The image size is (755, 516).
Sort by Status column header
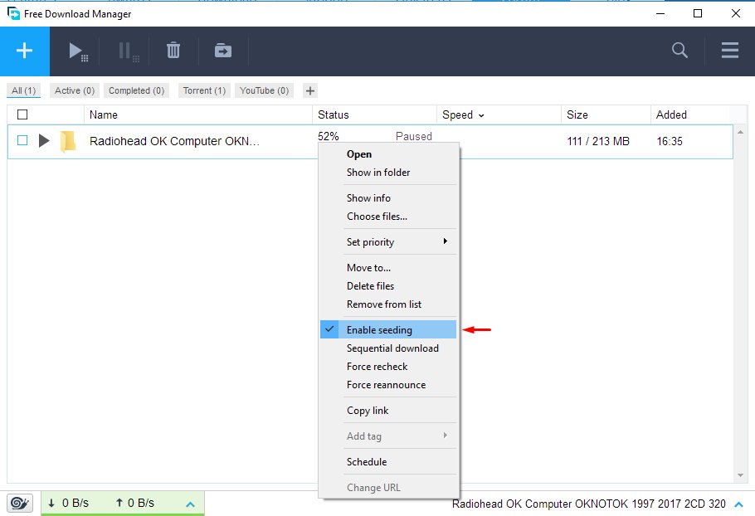tap(375, 115)
